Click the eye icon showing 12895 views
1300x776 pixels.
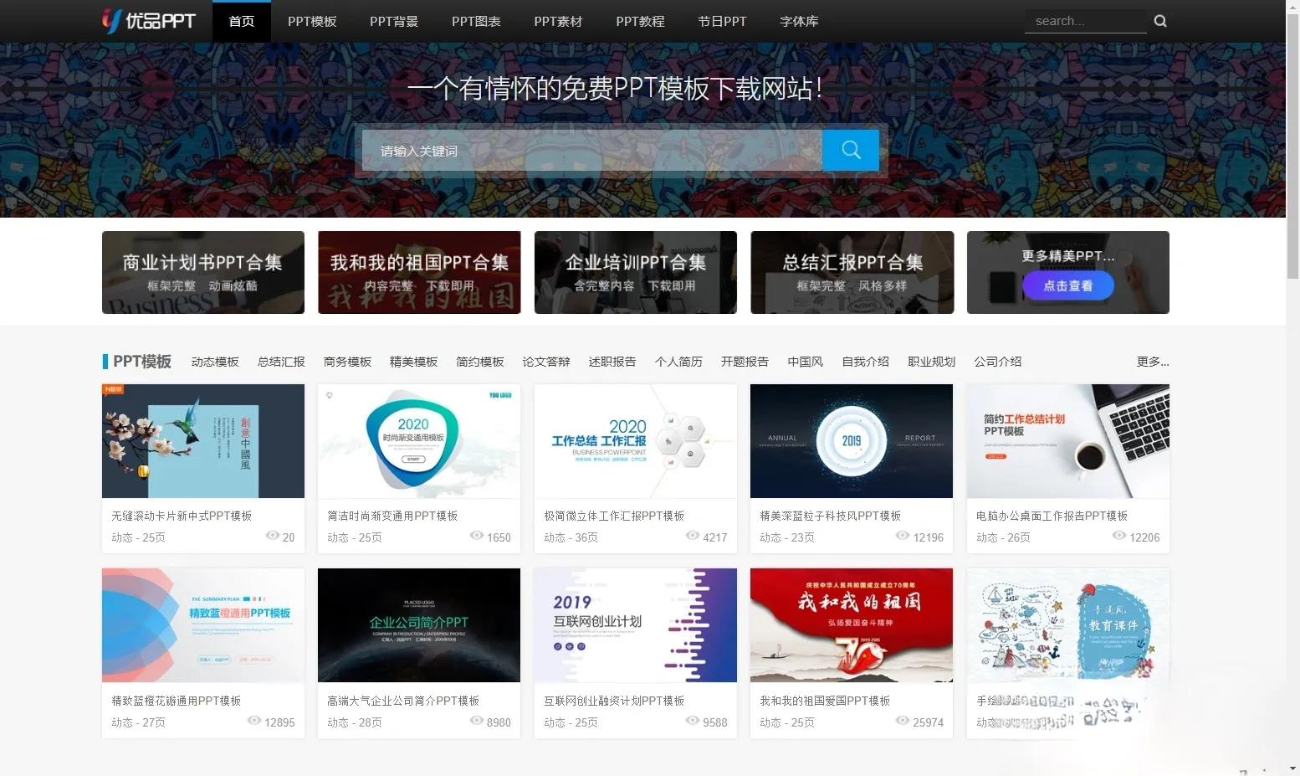(254, 721)
